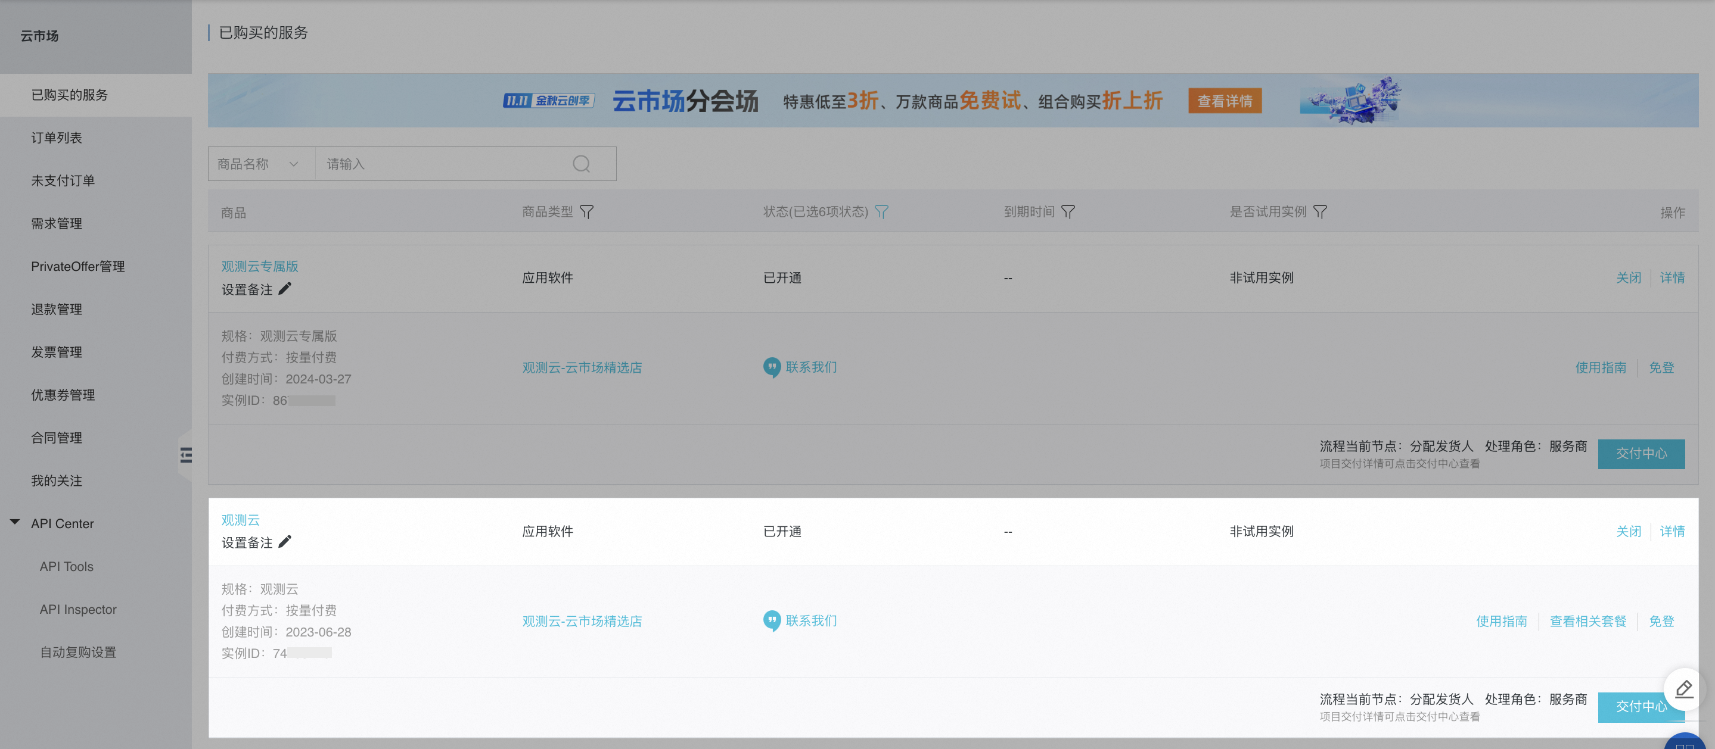This screenshot has height=749, width=1715.
Task: Open 使用指南 for 观测云 row
Action: click(1501, 621)
